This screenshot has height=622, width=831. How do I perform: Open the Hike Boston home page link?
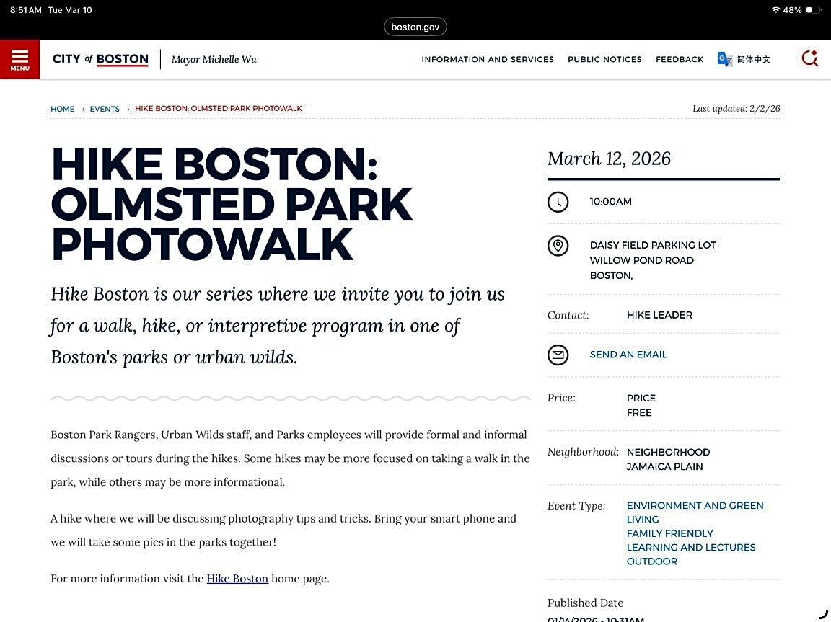point(237,578)
